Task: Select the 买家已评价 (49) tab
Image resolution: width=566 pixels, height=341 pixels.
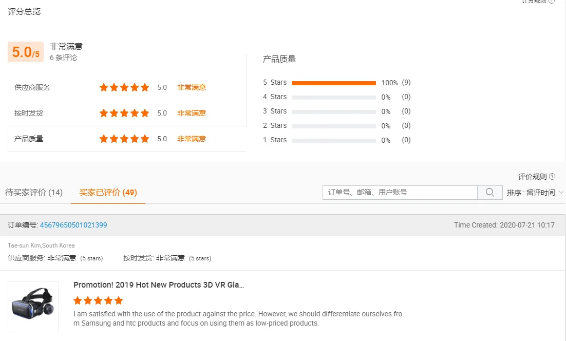Action: [x=108, y=193]
